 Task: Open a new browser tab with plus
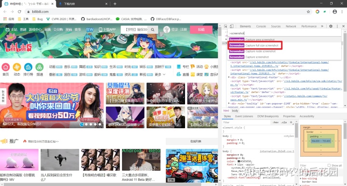pos(115,4)
